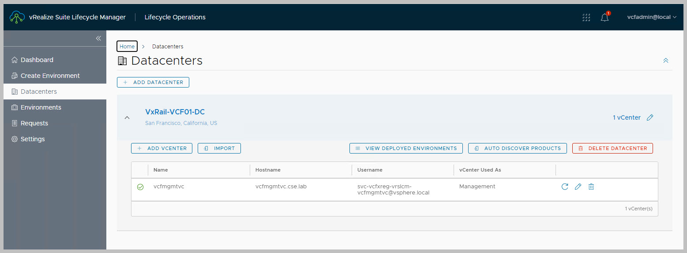Collapse the left sidebar navigation

click(x=98, y=38)
